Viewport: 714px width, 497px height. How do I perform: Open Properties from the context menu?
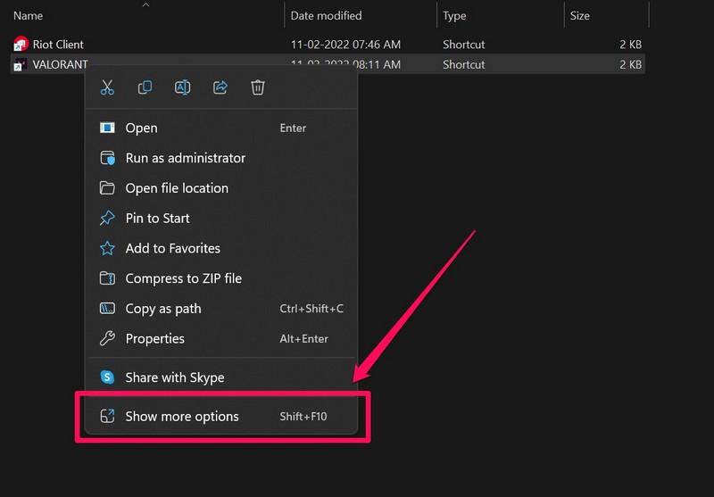(154, 339)
